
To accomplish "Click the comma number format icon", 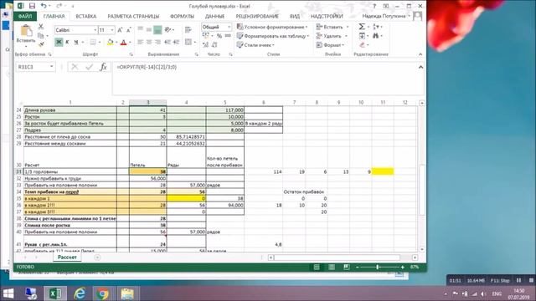I will (228, 36).
